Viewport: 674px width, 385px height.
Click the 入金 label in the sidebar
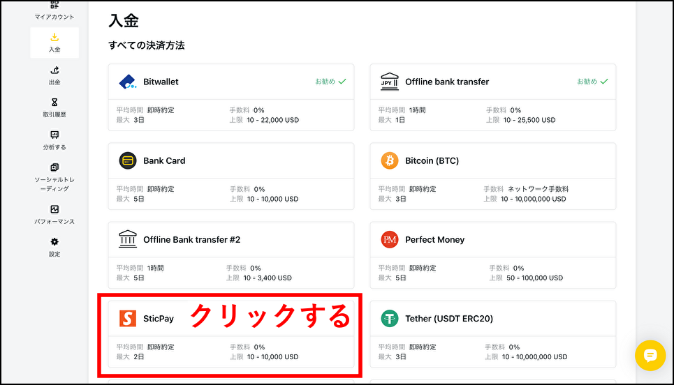coord(54,50)
